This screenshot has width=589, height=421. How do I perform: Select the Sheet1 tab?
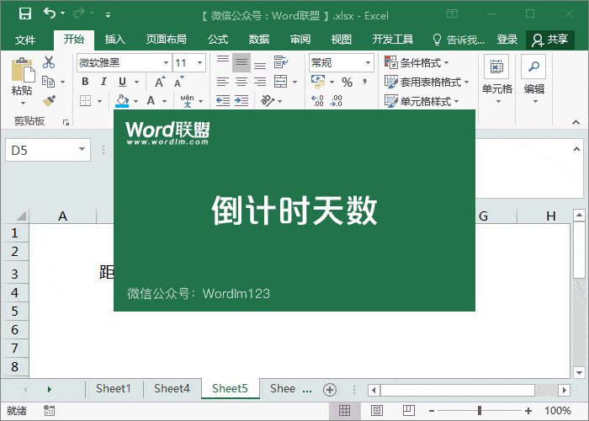[x=113, y=388]
